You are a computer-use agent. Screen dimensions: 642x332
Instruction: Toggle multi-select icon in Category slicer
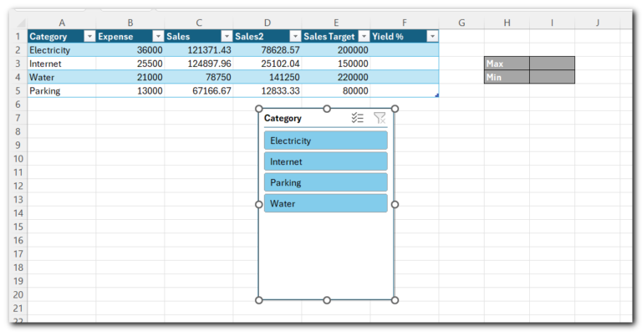tap(358, 118)
